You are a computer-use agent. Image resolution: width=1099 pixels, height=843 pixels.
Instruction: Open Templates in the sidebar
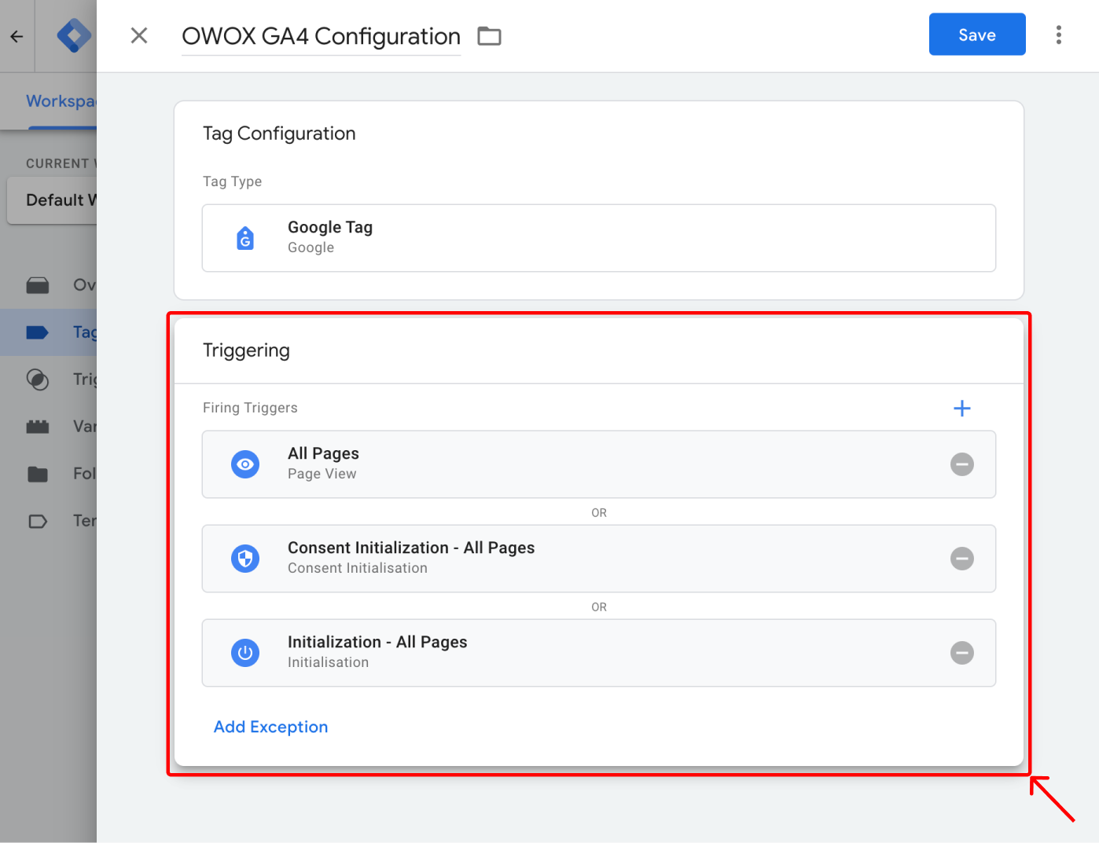(x=49, y=521)
